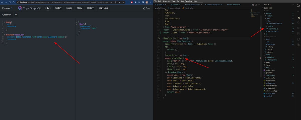This screenshot has width=301, height=120.
Task: Open the Chrome profile avatar
Action: click(147, 2)
